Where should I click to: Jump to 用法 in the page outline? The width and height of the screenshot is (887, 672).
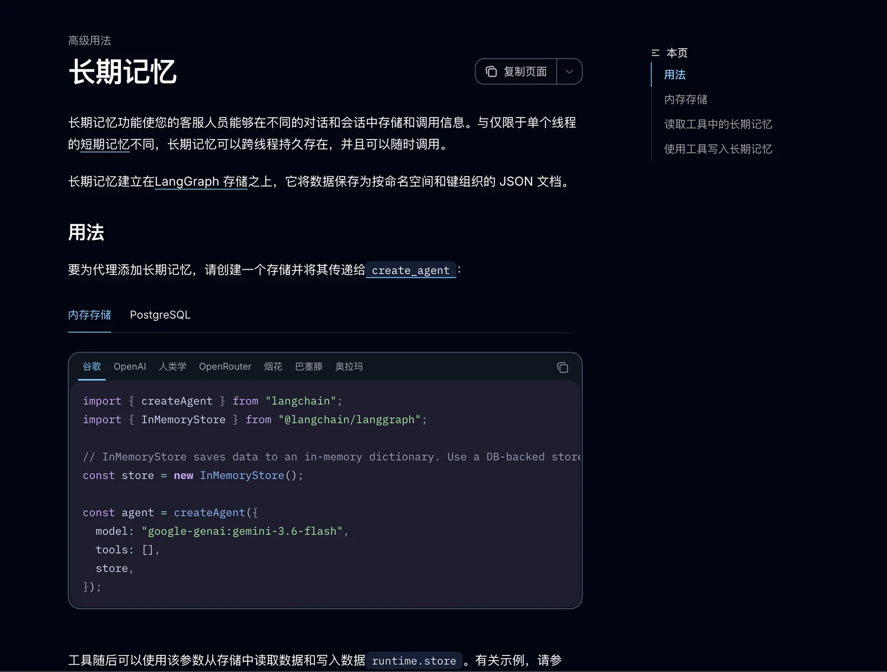(x=675, y=75)
